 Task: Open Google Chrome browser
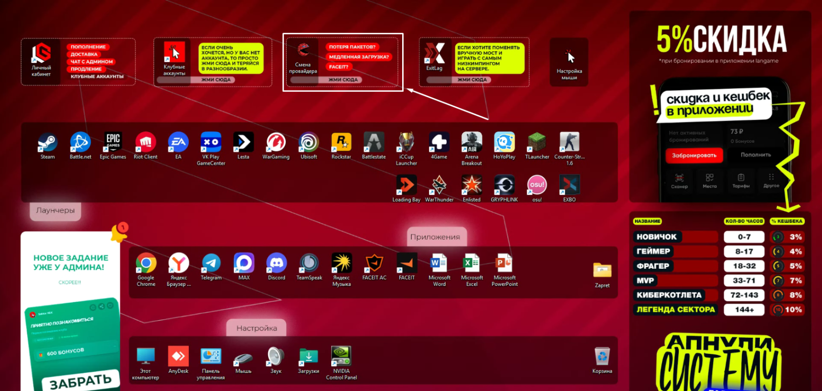coord(146,263)
